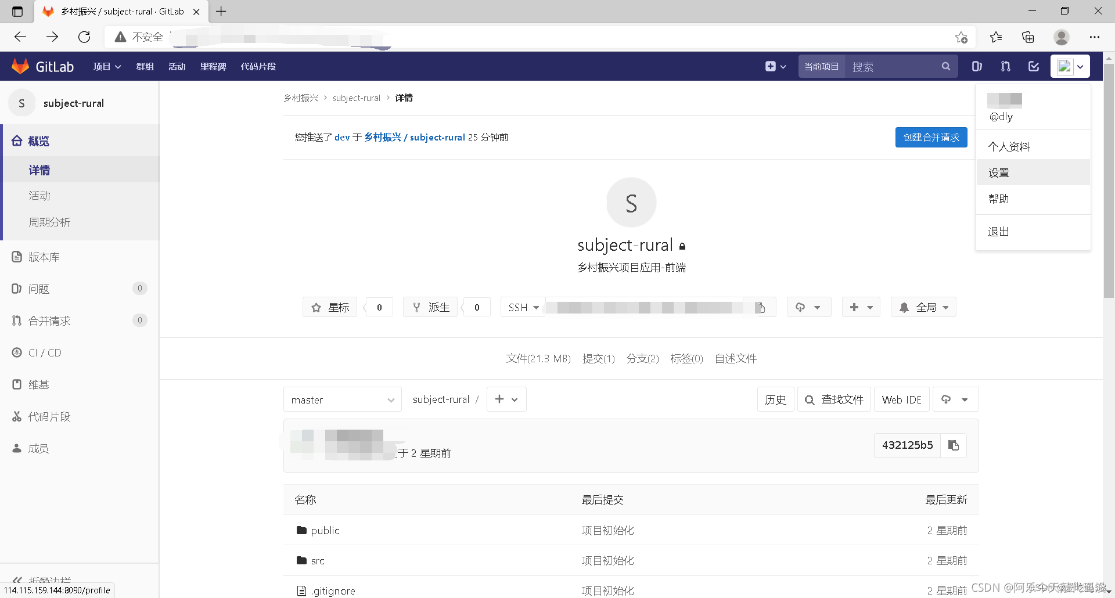Viewport: 1115px width, 598px height.
Task: Open the merge requests icon in top bar
Action: coord(1005,66)
